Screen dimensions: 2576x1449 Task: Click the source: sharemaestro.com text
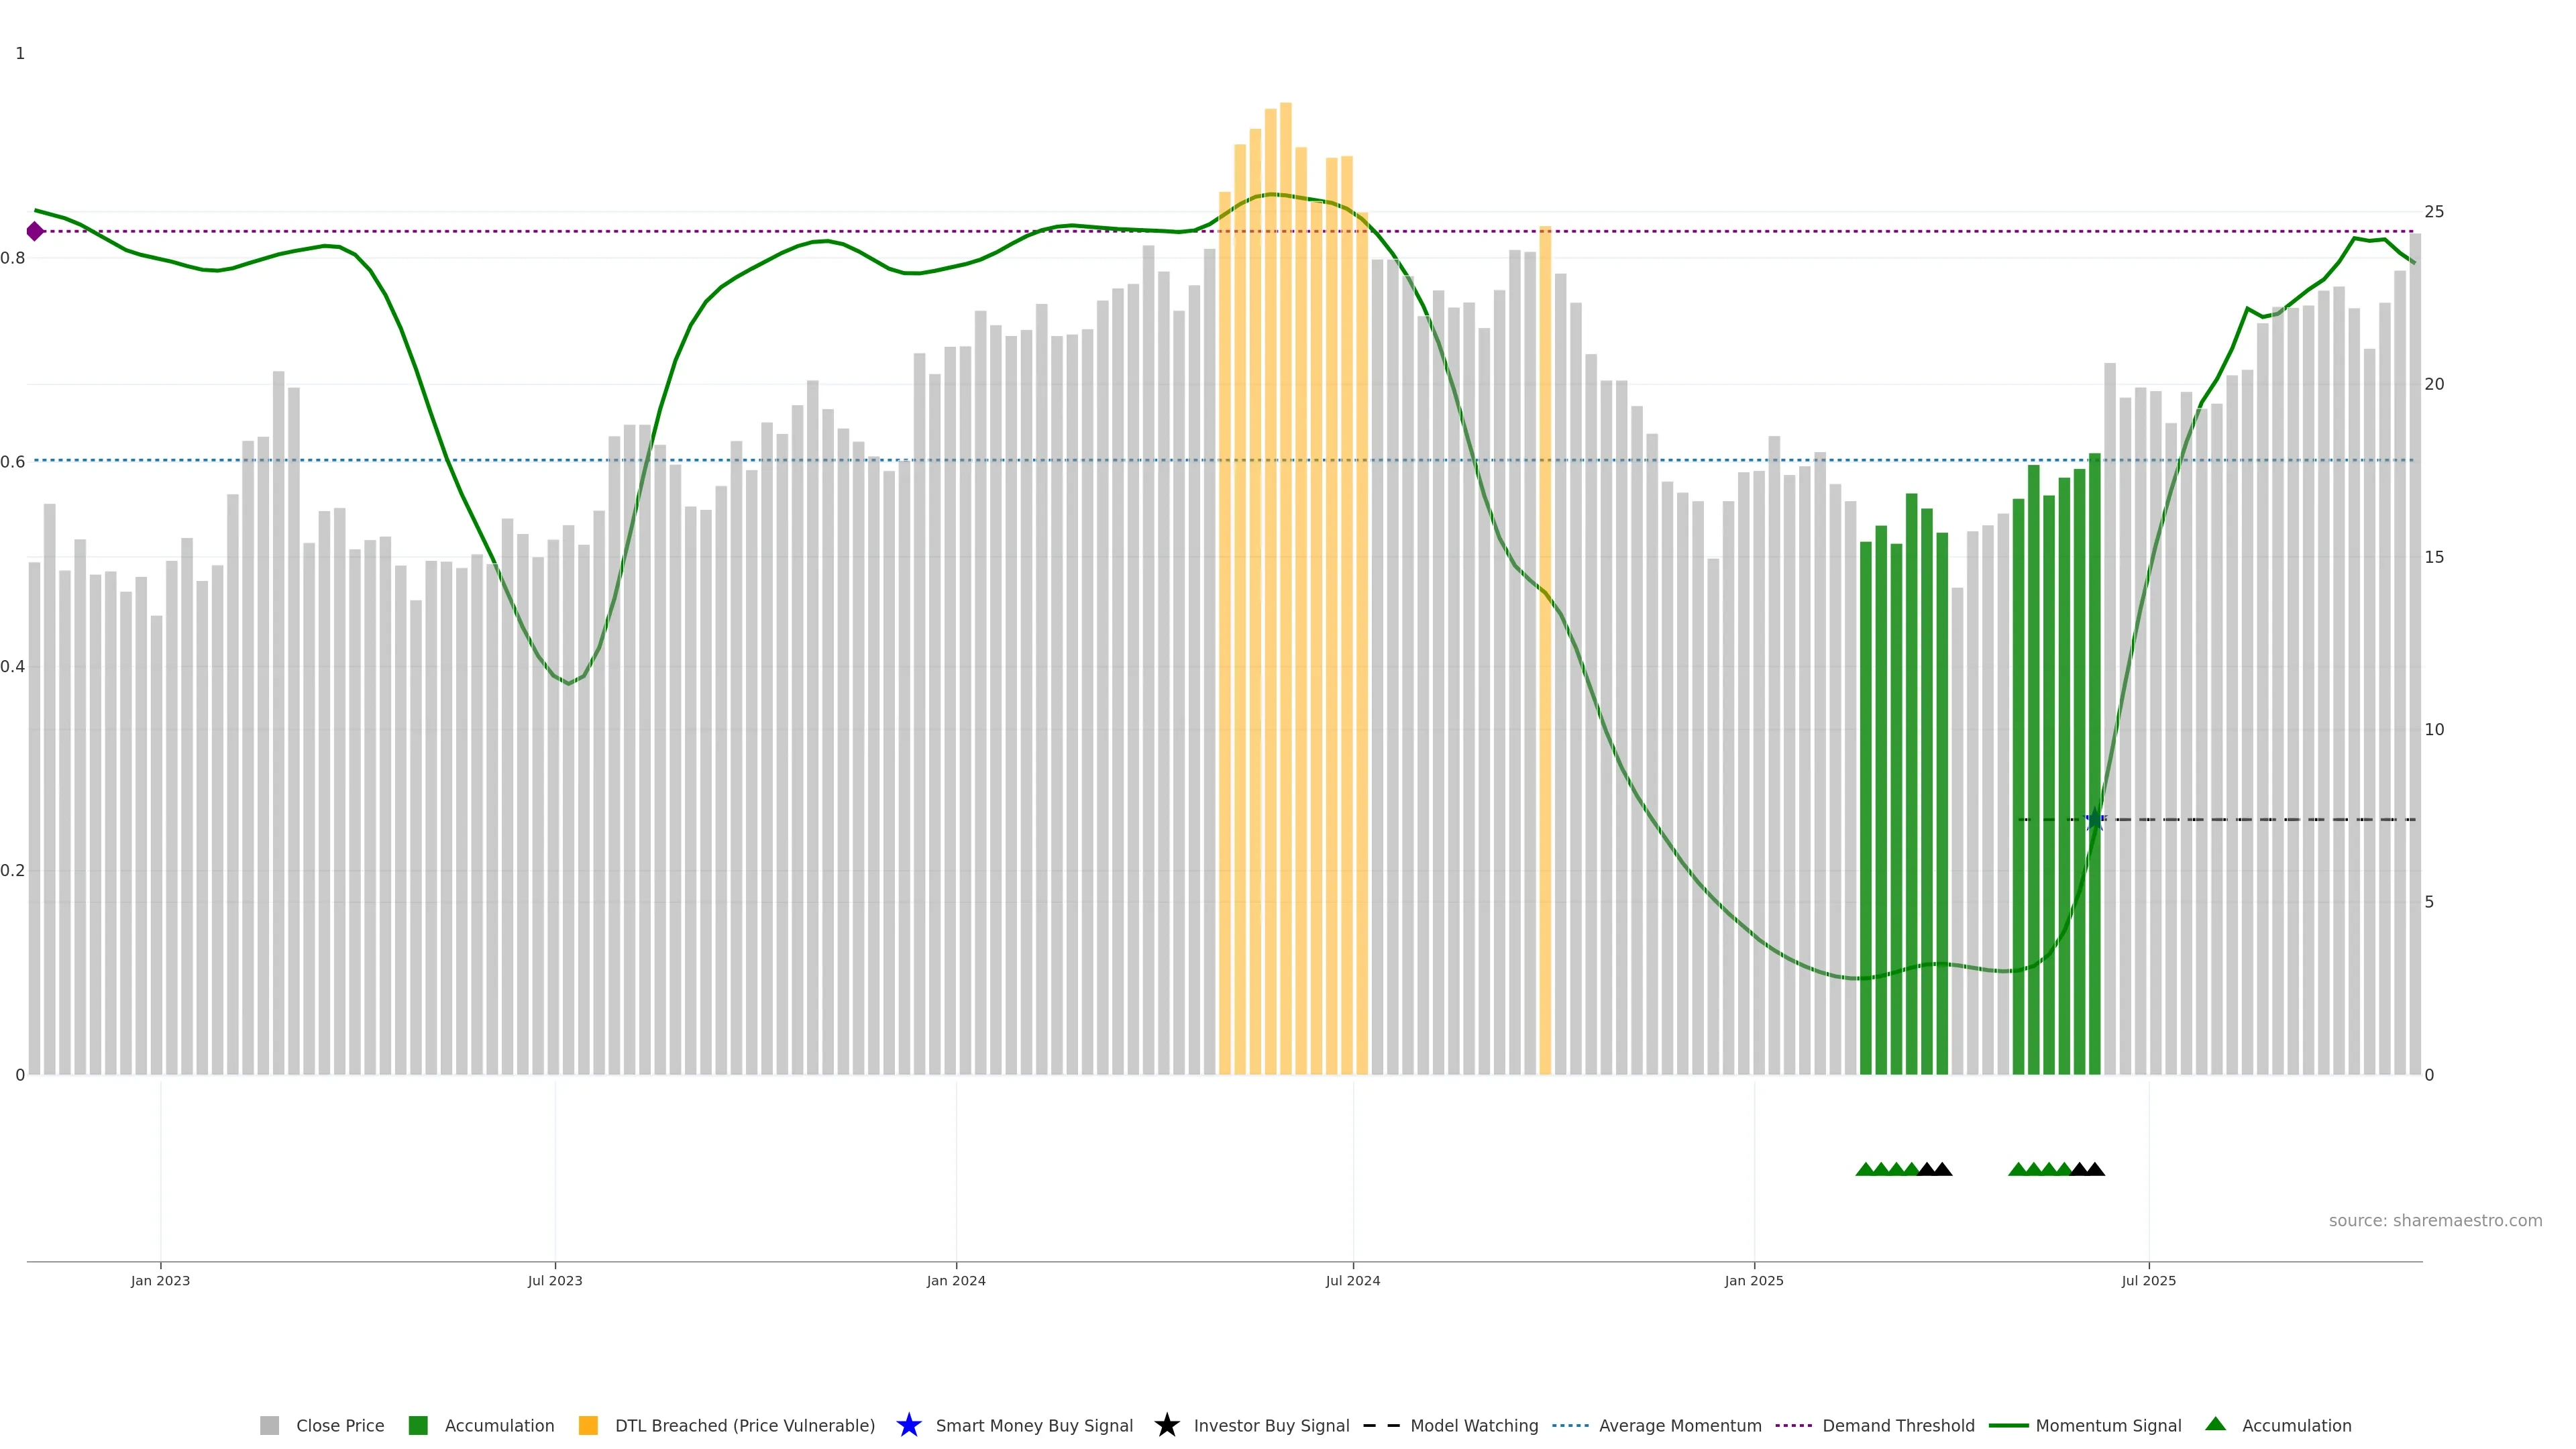pos(2434,1220)
